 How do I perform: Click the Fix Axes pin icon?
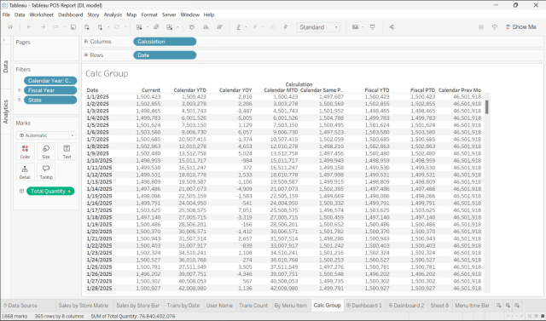click(286, 27)
